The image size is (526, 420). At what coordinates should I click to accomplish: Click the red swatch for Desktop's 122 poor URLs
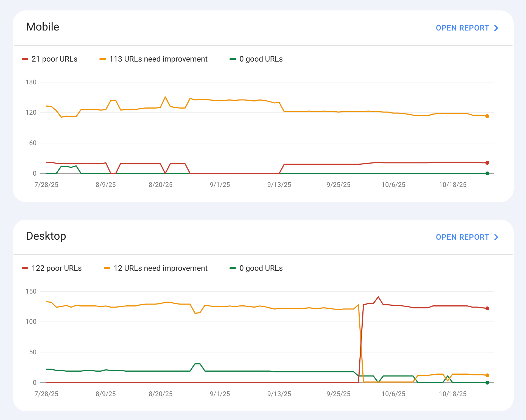click(x=25, y=268)
